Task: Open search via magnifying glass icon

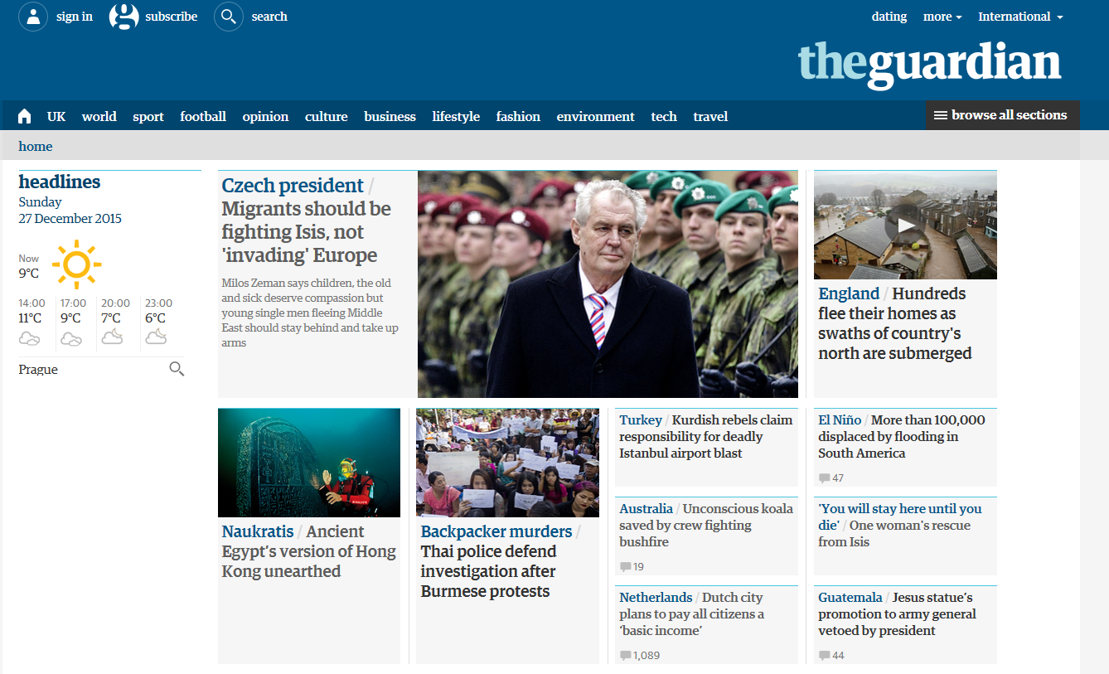Action: click(229, 17)
